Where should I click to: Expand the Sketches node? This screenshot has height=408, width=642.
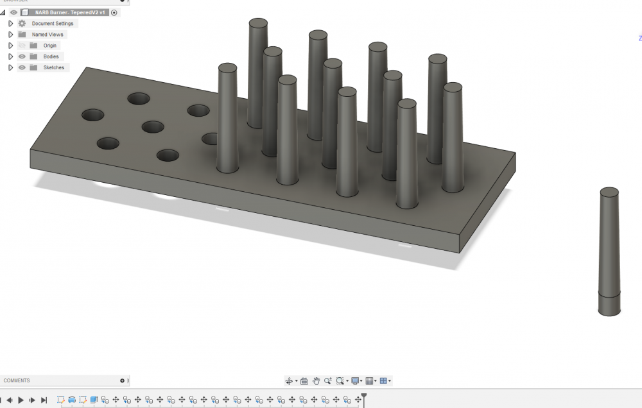tap(11, 67)
